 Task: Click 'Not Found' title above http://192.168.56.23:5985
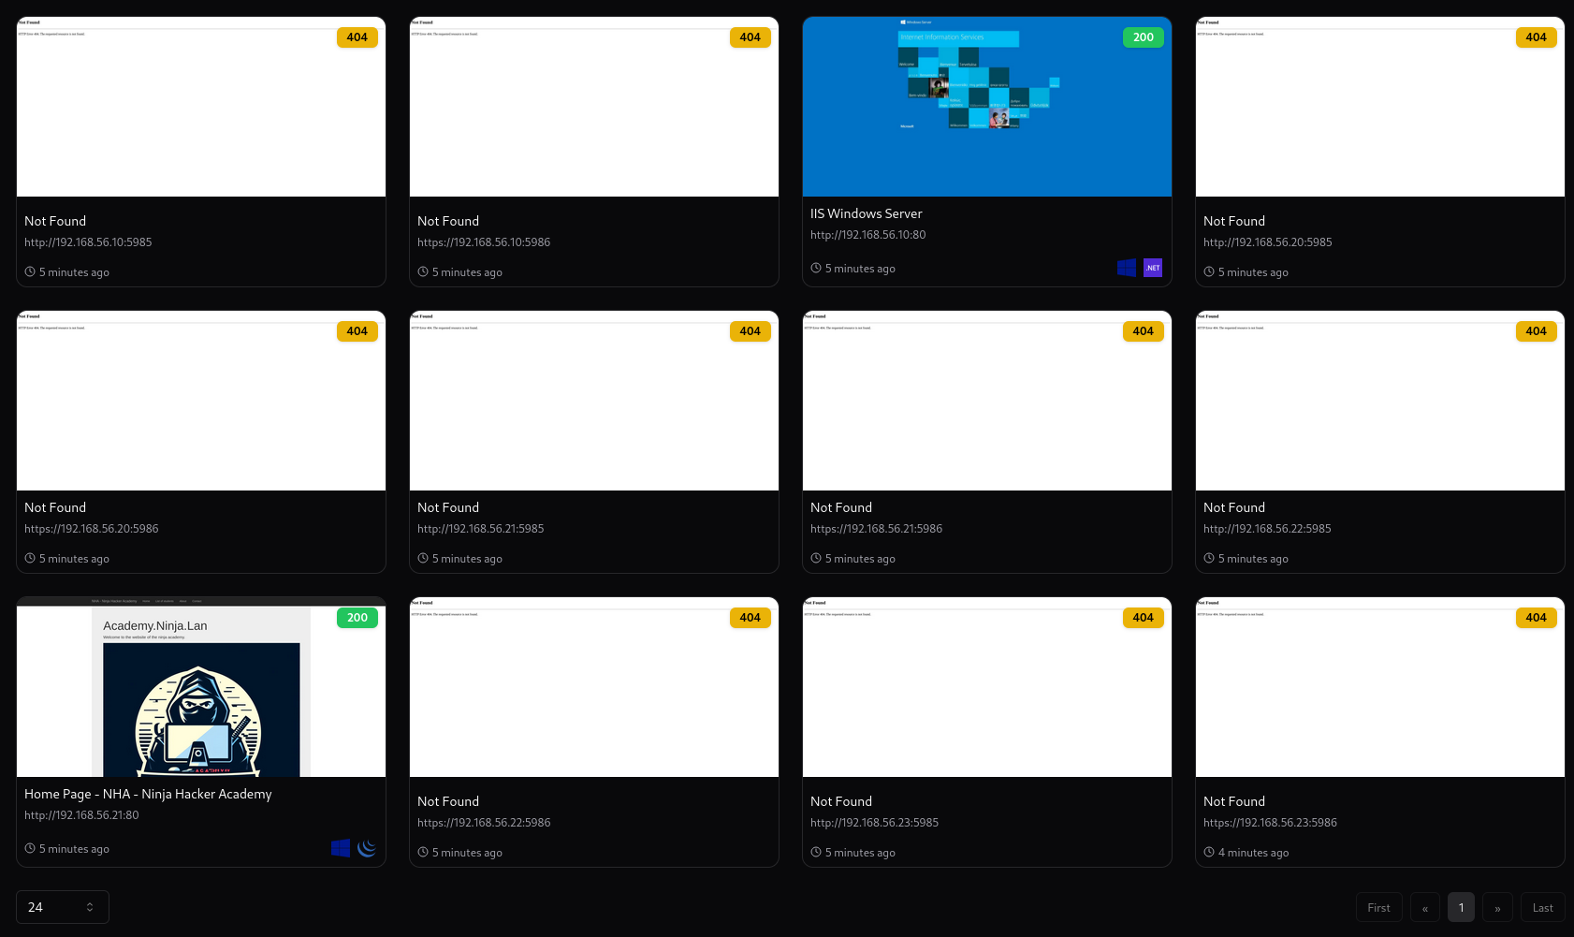[x=841, y=801]
